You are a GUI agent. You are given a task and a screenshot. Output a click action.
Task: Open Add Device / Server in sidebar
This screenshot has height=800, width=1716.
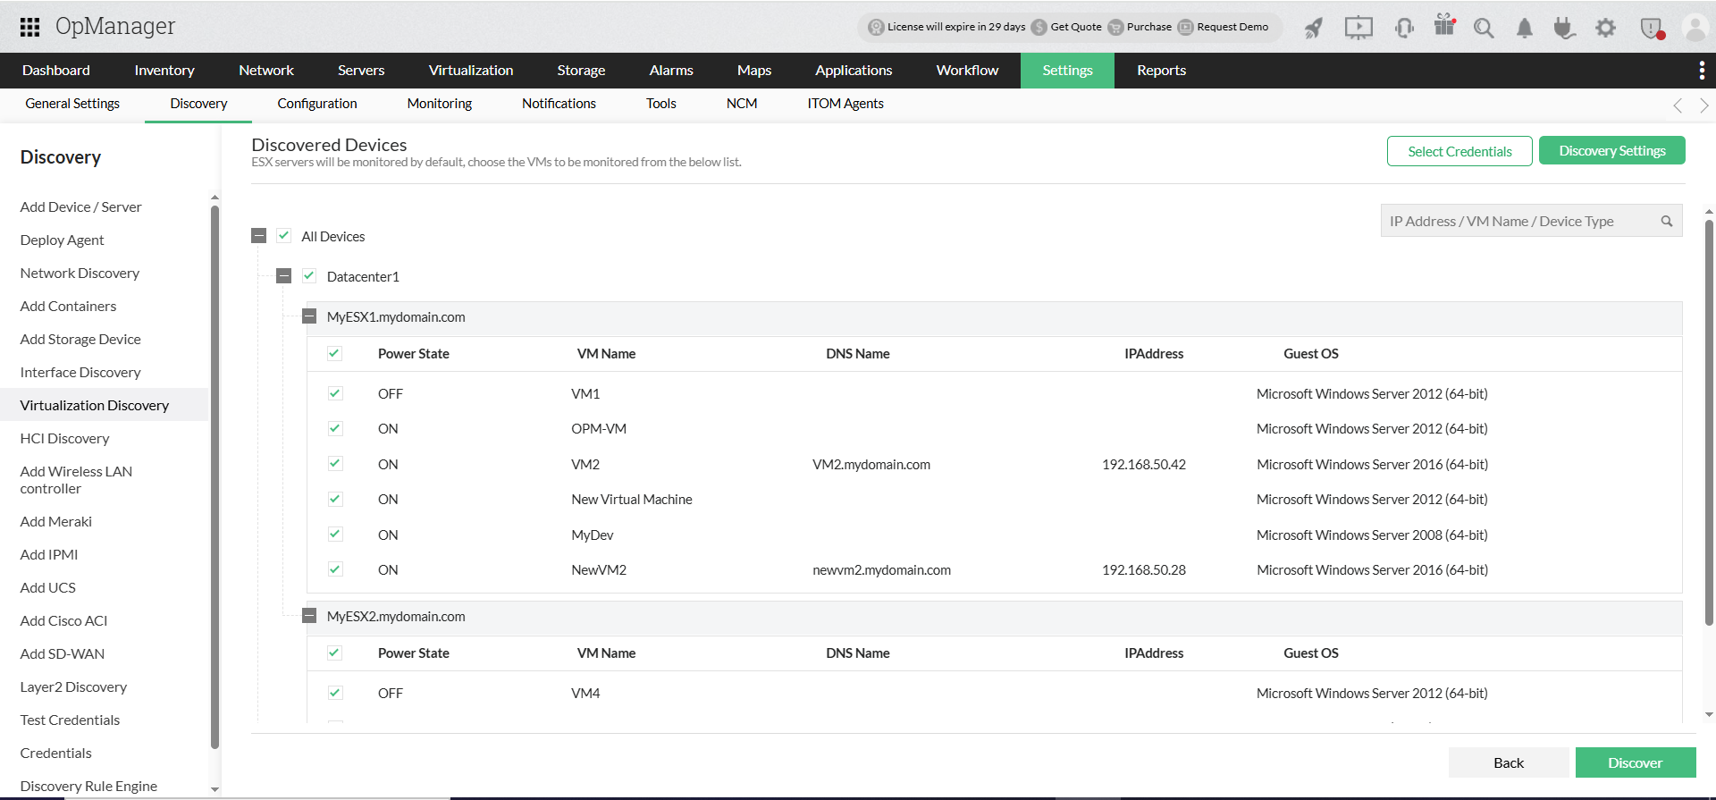pos(81,206)
